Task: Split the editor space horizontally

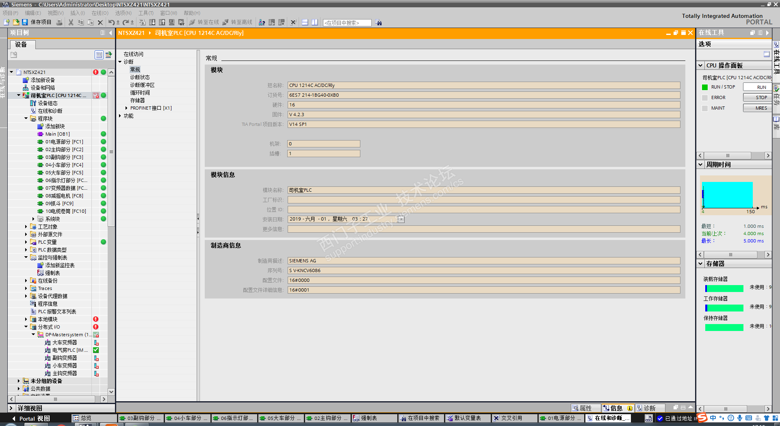Action: (305, 22)
